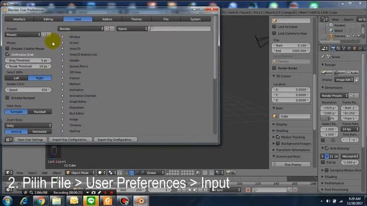This screenshot has height=206, width=367.
Task: Click the Cube item name field
Action: [295, 116]
